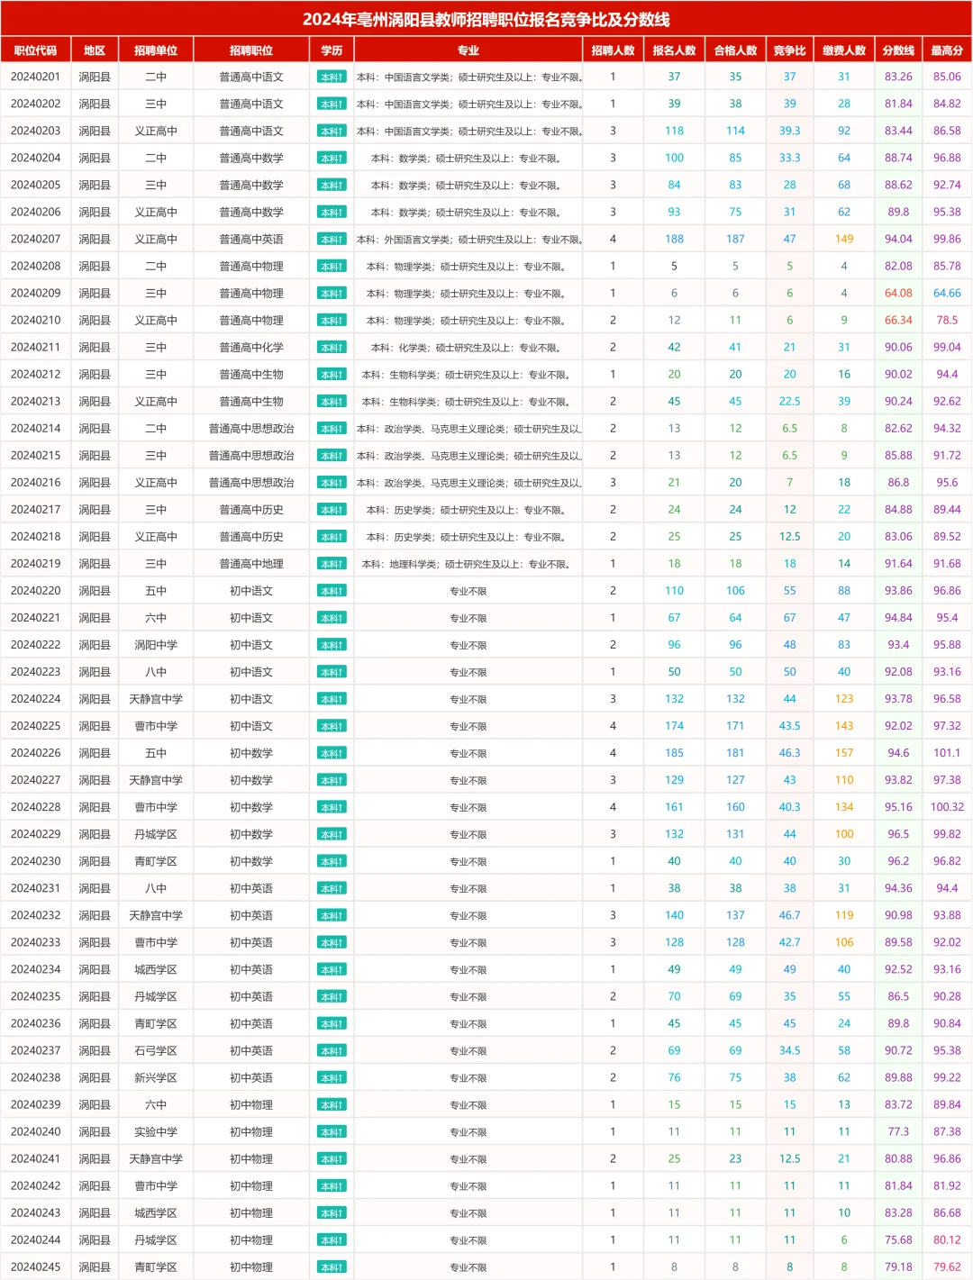Viewport: 973px width, 1280px height.
Task: Click registration count 188 in row 20240207
Action: pos(674,239)
